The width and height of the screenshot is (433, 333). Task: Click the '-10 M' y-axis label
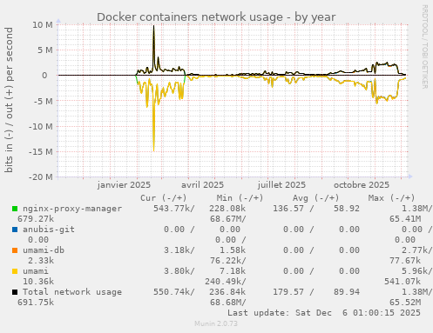coord(41,126)
